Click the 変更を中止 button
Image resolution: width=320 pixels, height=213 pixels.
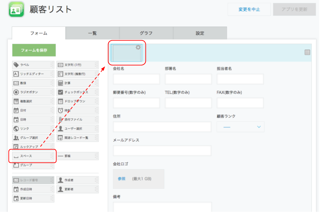pos(249,10)
